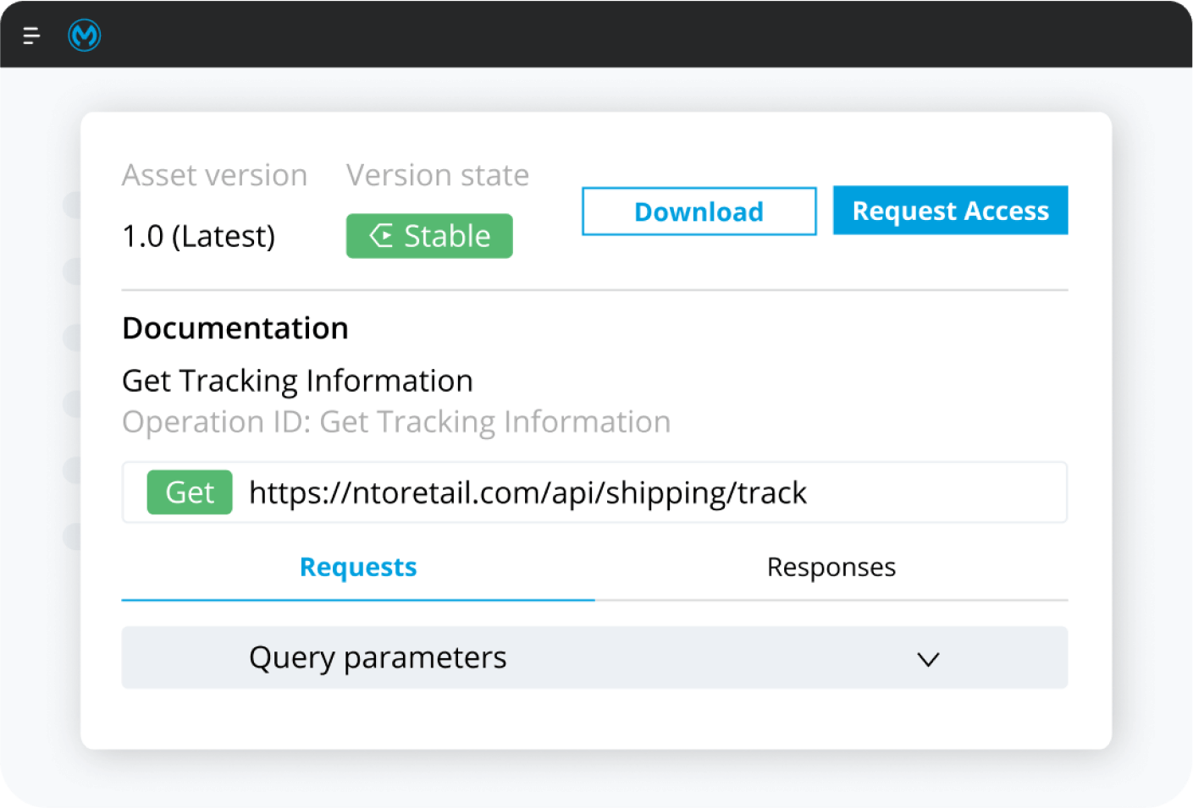Screen dimensions: 1193x808
Task: Click the green Get method badge
Action: 190,492
